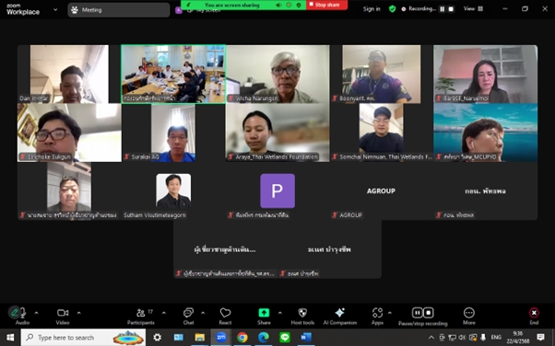Select the Meeting tab at top
The image size is (555, 346).
(119, 10)
